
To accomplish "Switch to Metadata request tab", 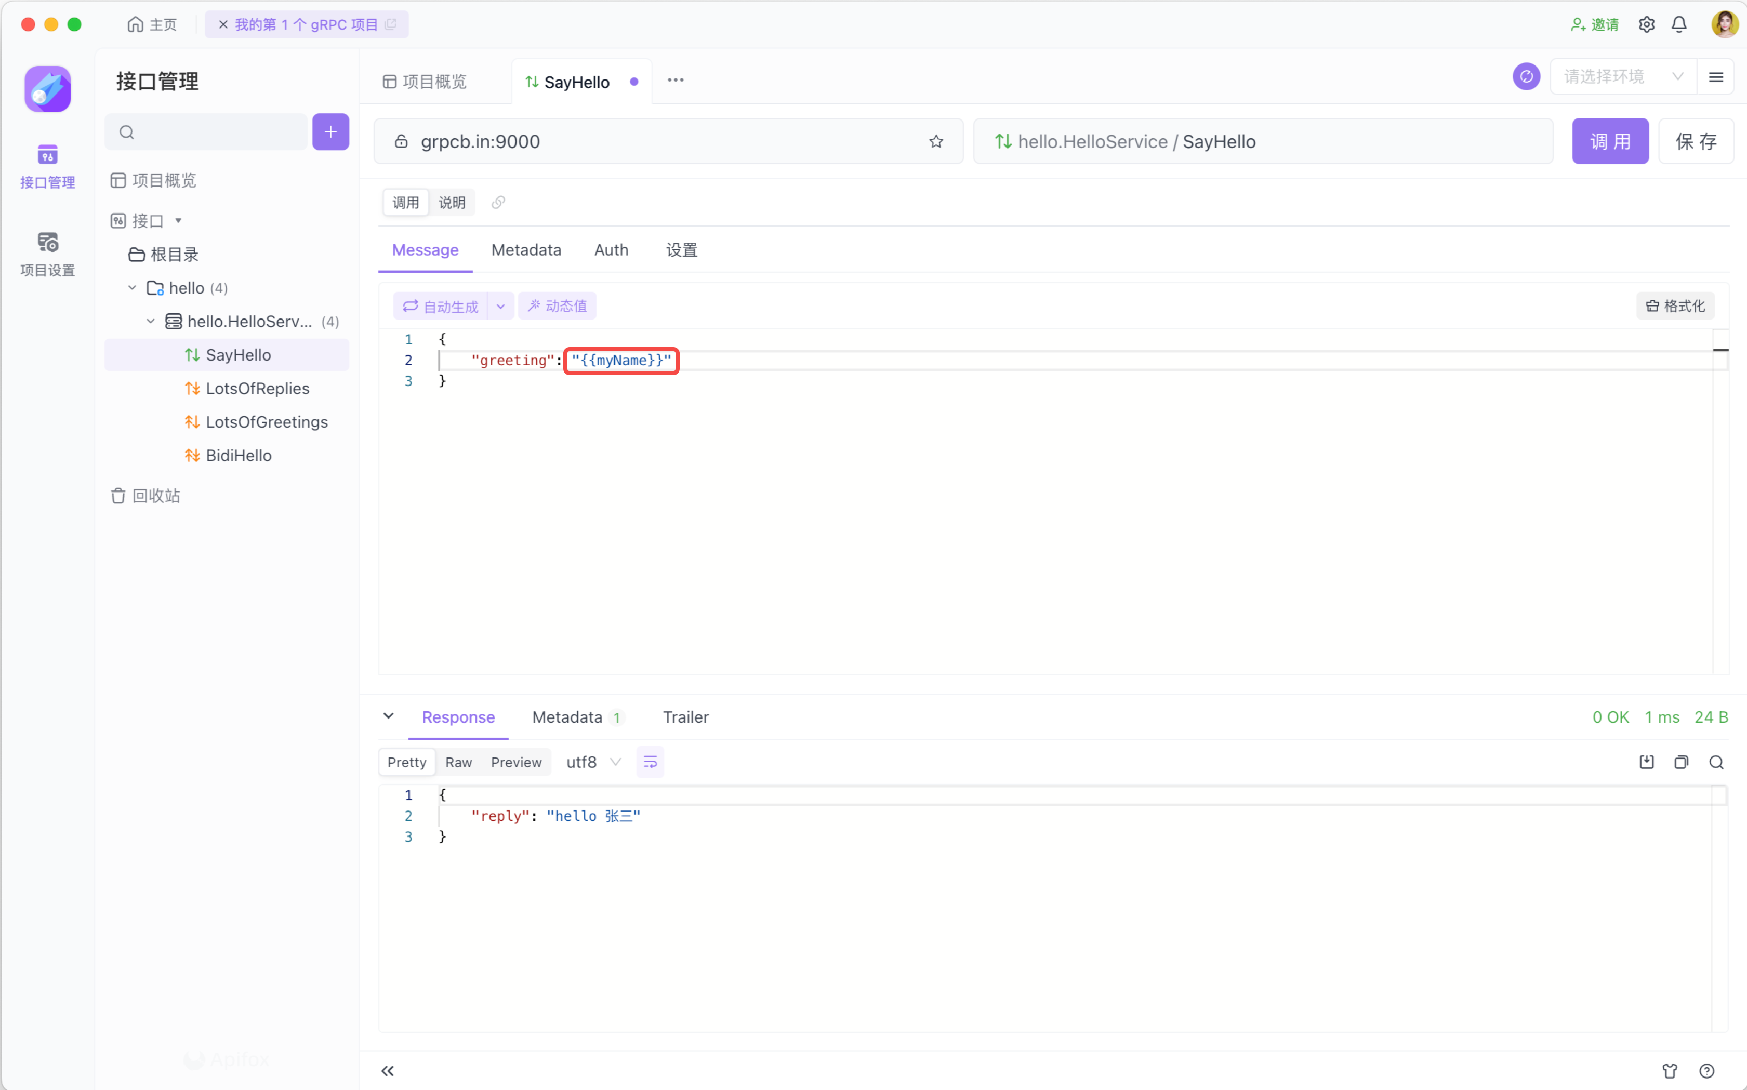I will coord(526,250).
